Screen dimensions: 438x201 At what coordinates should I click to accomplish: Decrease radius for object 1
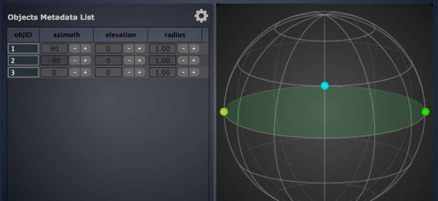coord(182,49)
